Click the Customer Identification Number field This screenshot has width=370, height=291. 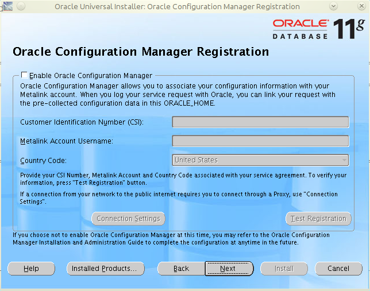click(x=260, y=122)
